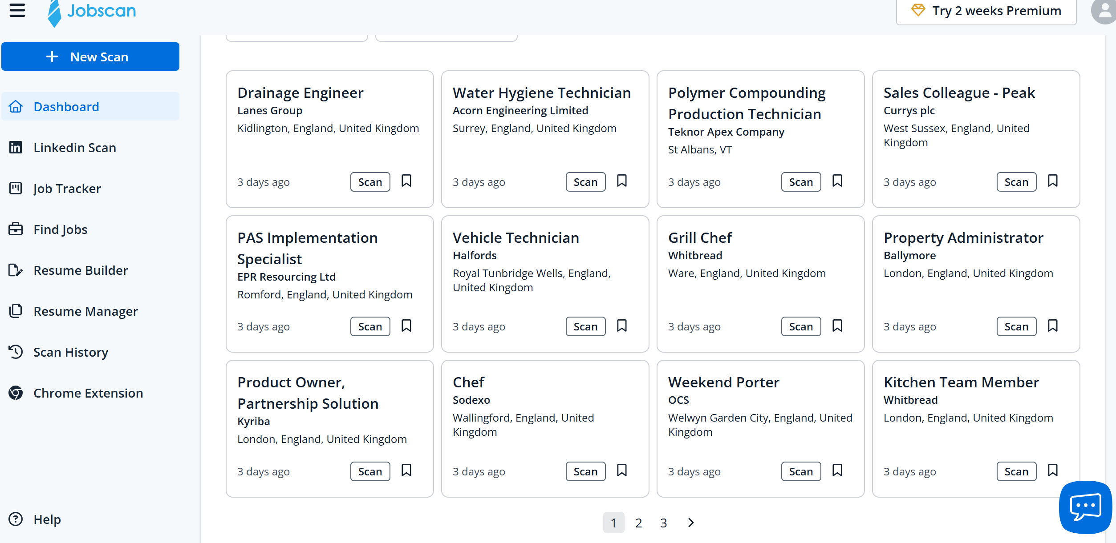Open page 3 of job listings

[663, 523]
